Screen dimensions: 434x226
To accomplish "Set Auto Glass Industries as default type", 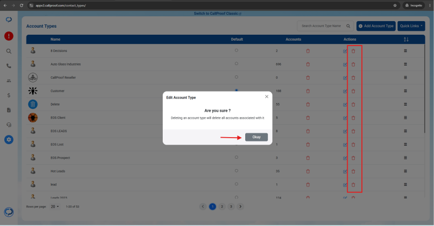I will pos(237,63).
